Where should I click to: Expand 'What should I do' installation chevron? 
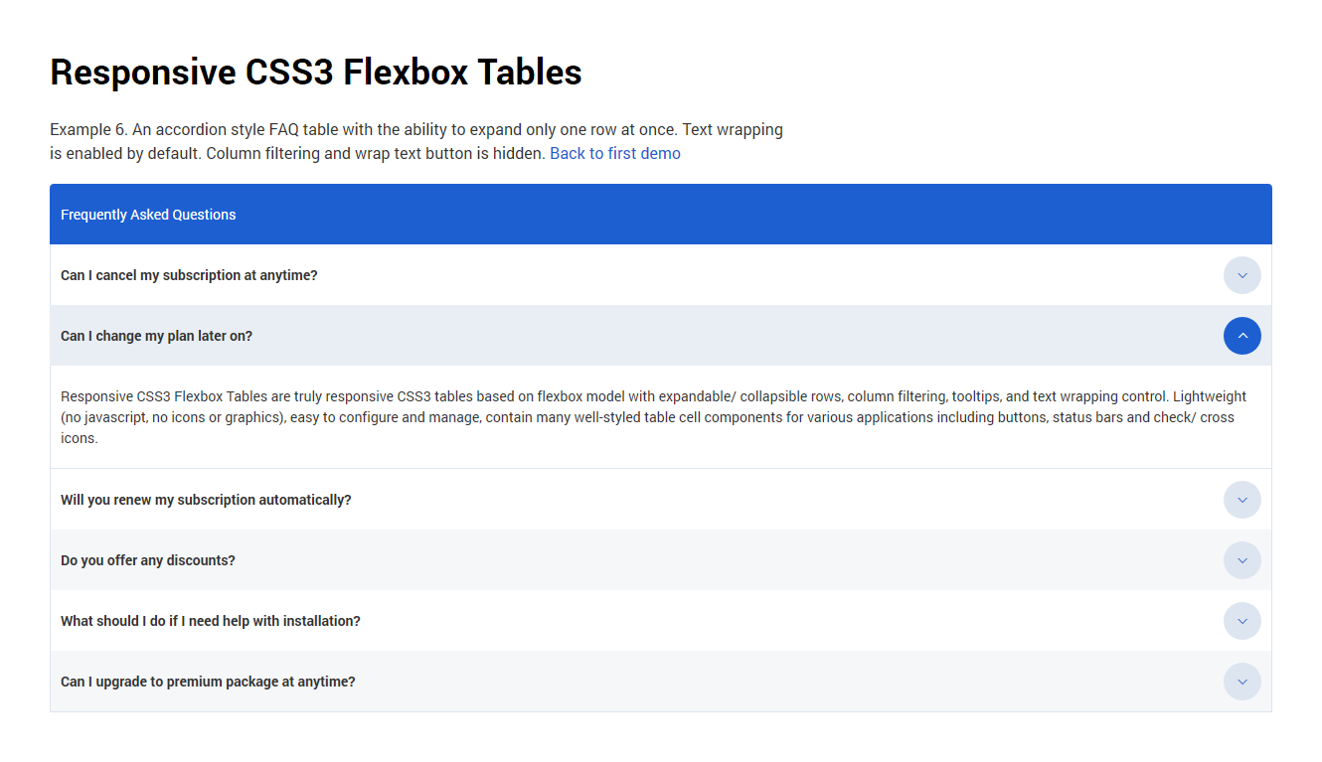1241,621
